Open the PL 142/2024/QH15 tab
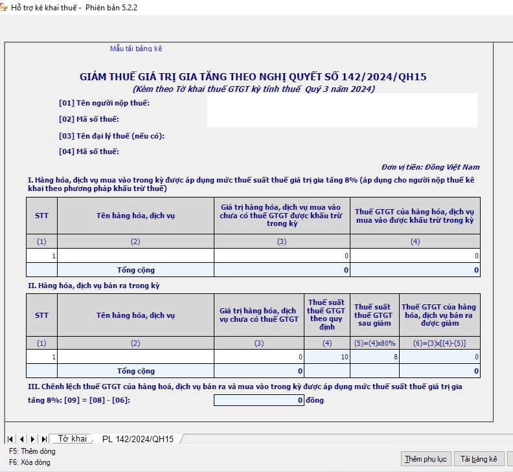The image size is (513, 472). (x=138, y=439)
